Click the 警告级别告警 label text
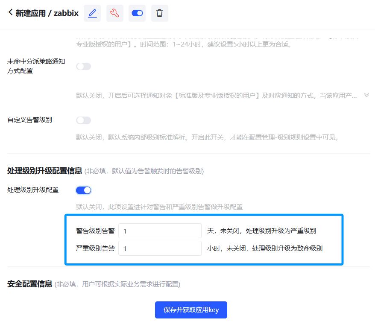375x327 pixels. tap(95, 231)
